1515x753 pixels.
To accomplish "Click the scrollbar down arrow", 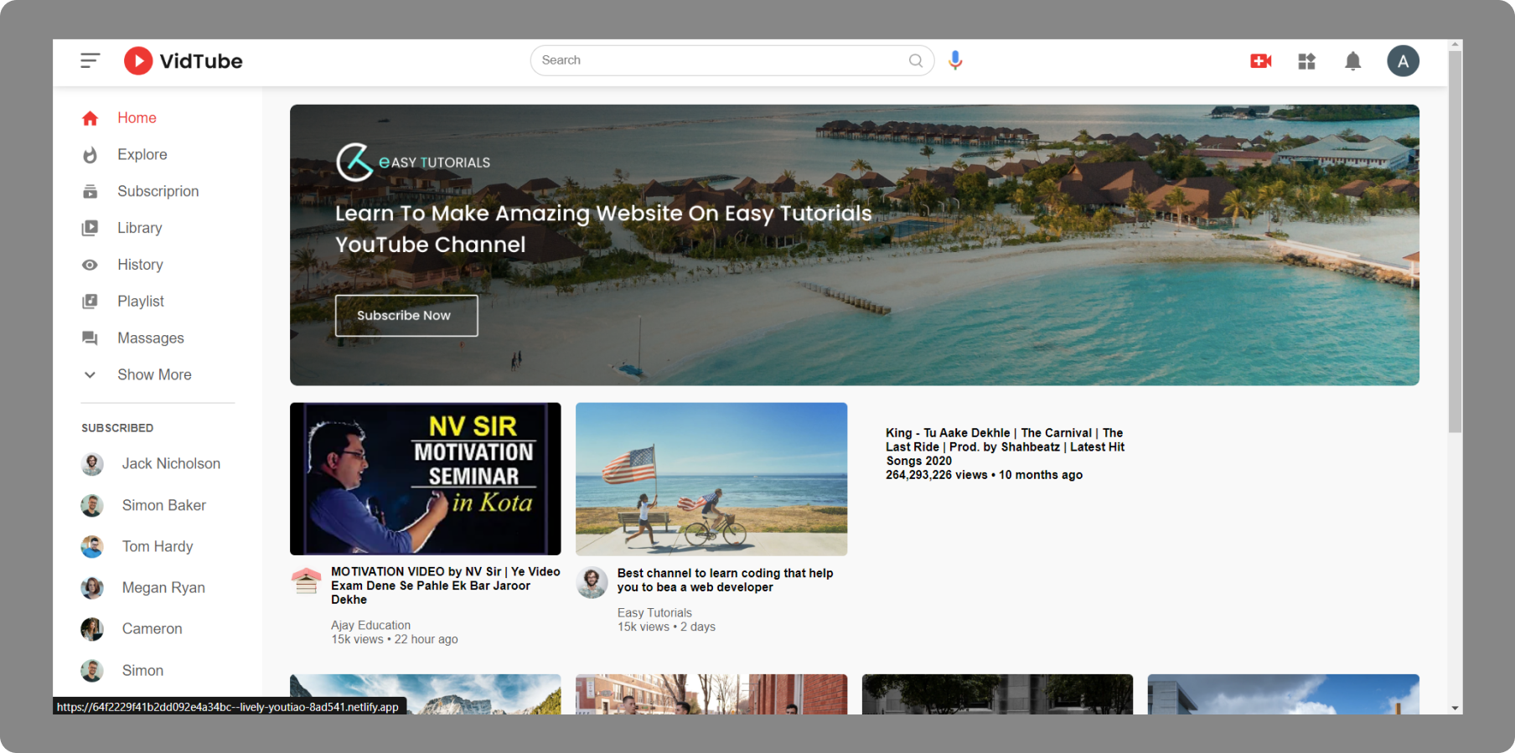I will (x=1455, y=708).
